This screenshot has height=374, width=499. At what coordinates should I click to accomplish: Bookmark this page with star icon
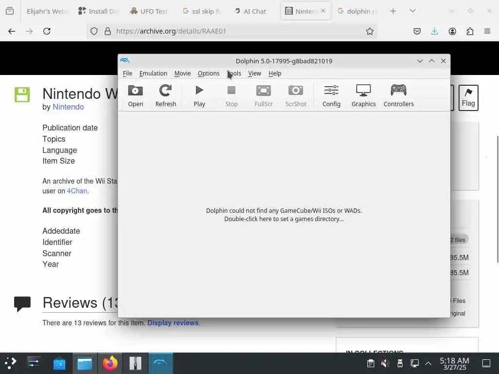[x=369, y=31]
